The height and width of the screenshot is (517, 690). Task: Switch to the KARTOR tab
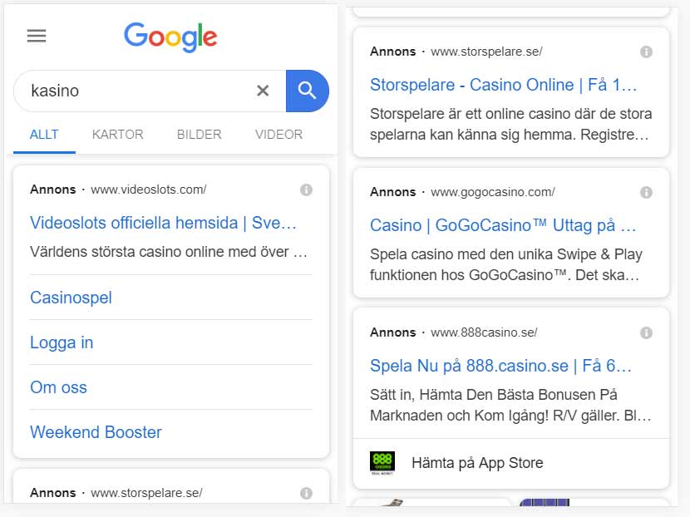pyautogui.click(x=117, y=134)
